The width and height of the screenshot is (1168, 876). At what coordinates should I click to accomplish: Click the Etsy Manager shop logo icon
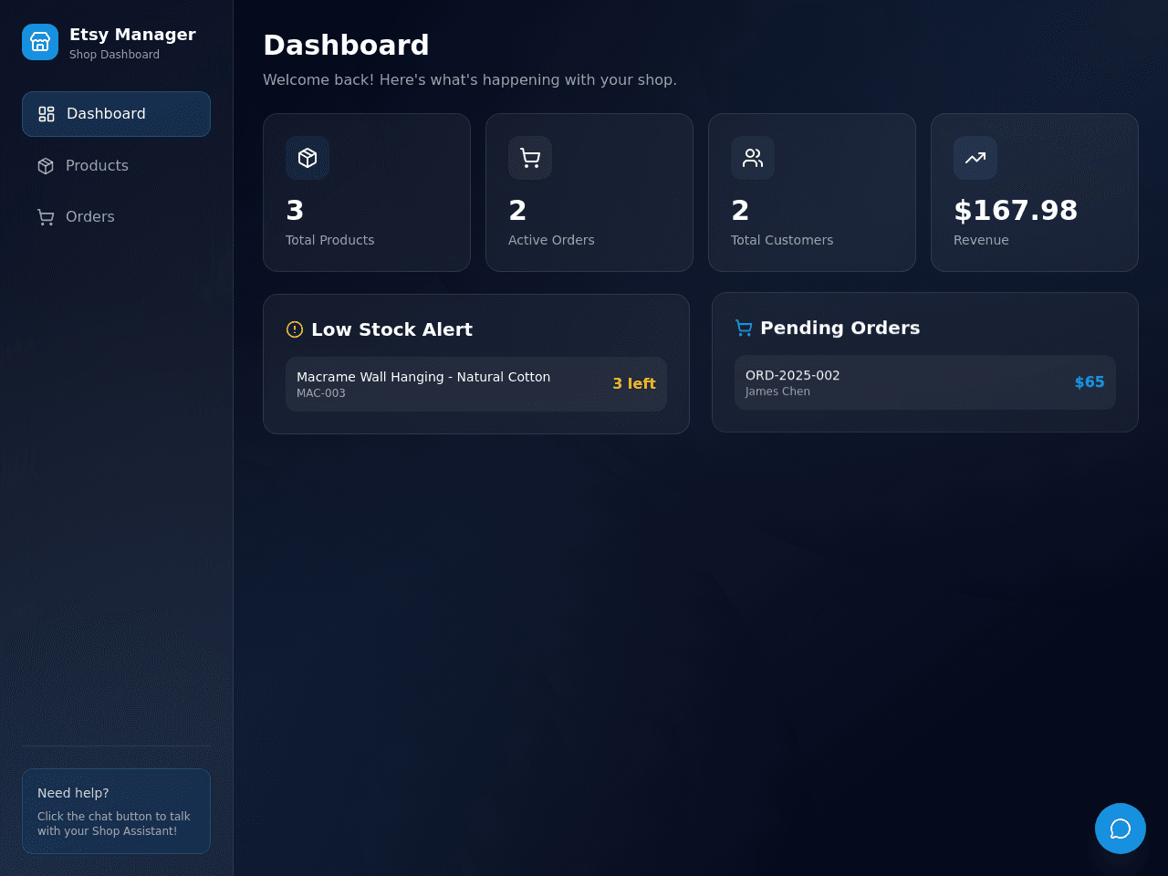(x=40, y=42)
